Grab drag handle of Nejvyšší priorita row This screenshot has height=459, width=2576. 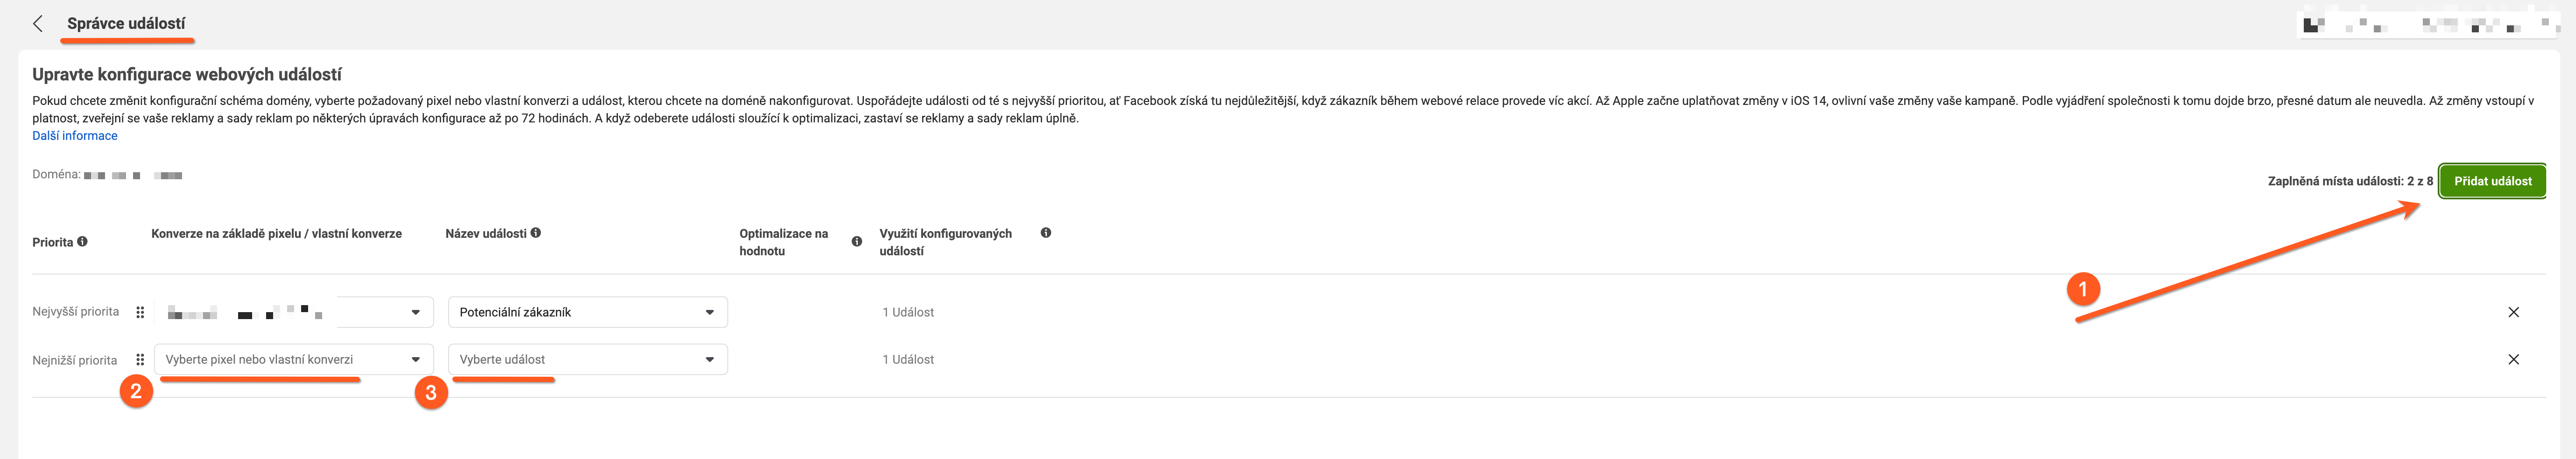pyautogui.click(x=140, y=312)
